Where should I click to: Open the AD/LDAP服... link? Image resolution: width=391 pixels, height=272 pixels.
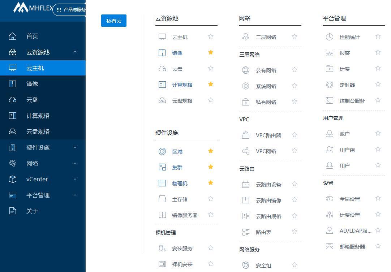click(356, 230)
